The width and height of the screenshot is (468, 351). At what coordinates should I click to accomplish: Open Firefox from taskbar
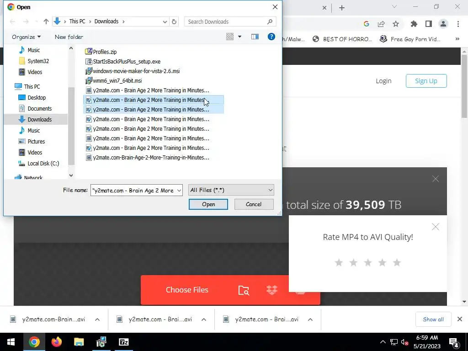56,342
